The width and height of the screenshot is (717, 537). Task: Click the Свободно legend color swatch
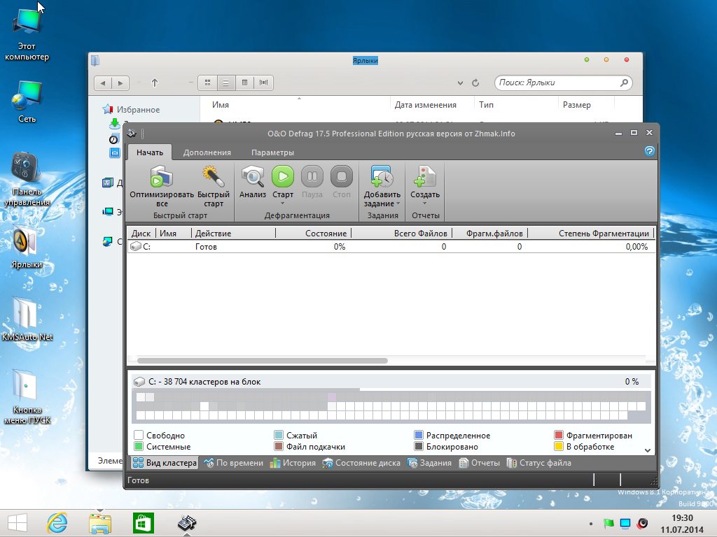point(139,435)
